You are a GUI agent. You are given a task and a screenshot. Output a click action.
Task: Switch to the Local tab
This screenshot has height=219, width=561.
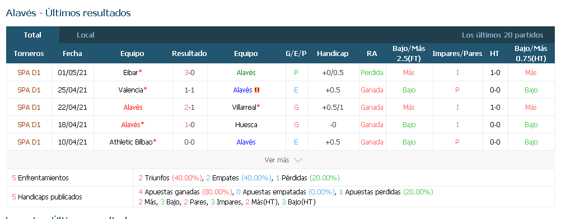tap(86, 35)
